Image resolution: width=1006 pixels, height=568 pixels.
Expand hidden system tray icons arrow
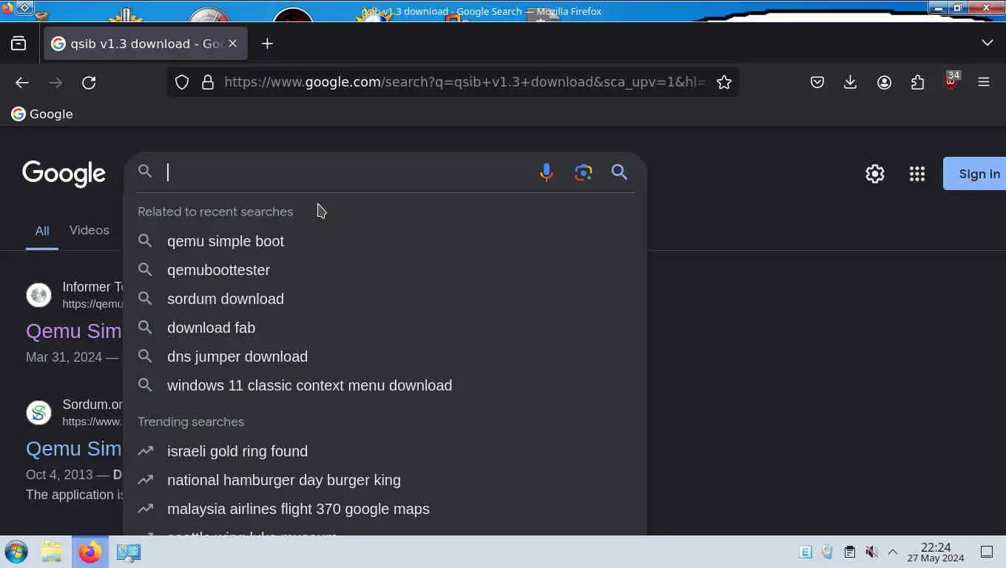[x=893, y=552]
